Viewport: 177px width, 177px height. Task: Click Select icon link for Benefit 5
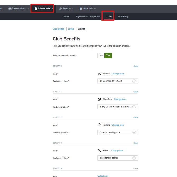coord(103,176)
